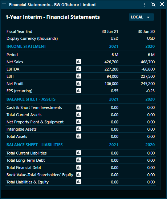Click the EPS (recurring) row label
Screen dimensions: 167x199
pos(20,91)
